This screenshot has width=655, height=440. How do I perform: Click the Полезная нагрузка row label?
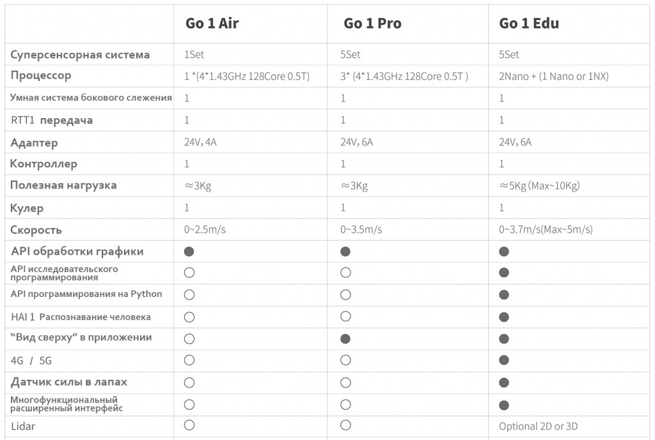pos(63,186)
